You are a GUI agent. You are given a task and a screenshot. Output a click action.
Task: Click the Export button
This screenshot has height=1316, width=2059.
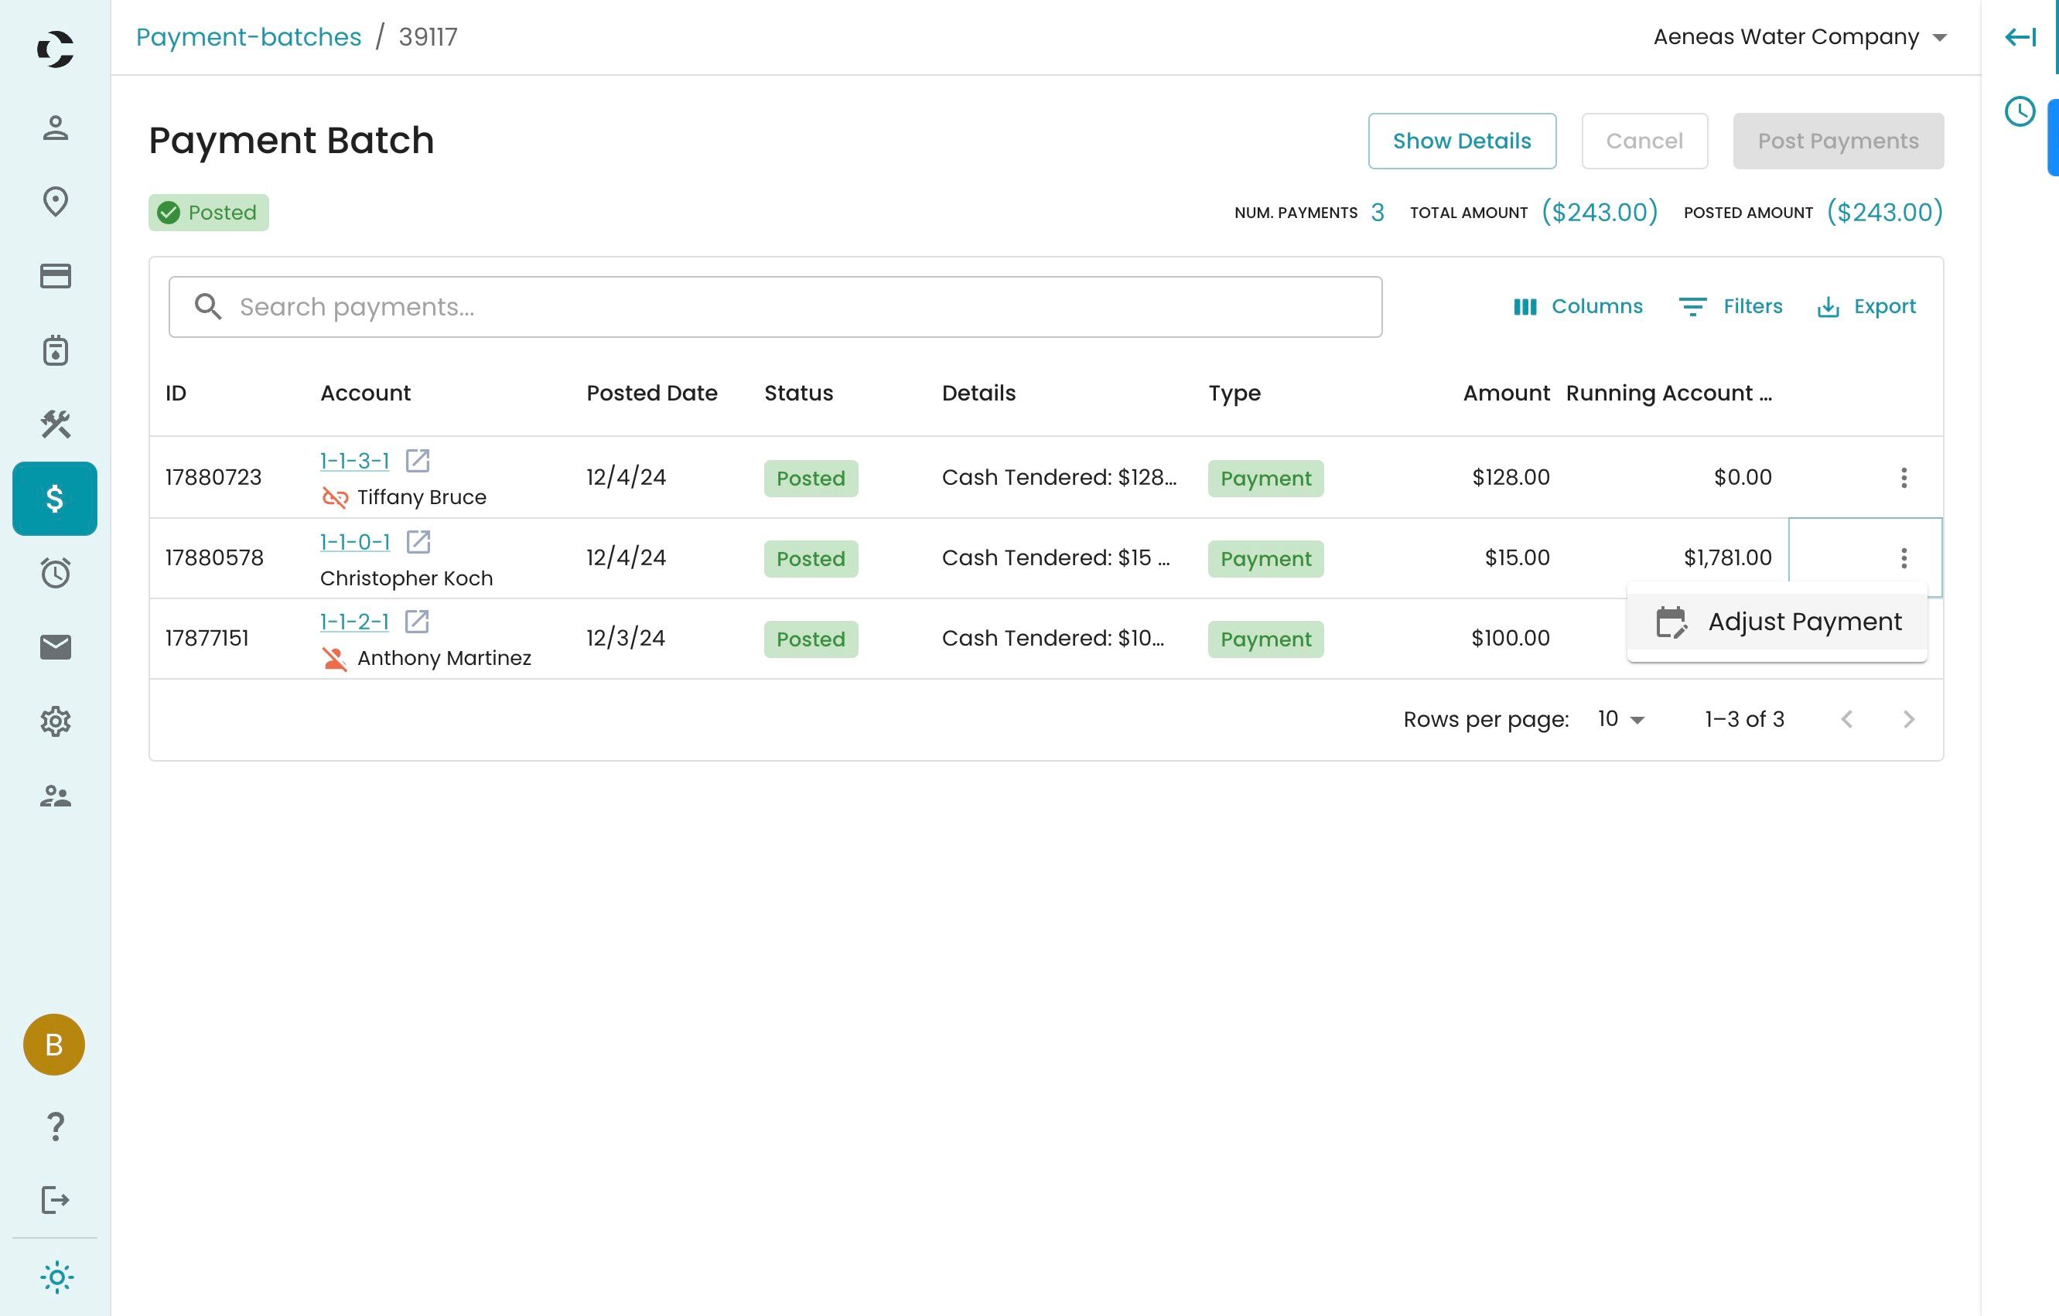[x=1866, y=307]
